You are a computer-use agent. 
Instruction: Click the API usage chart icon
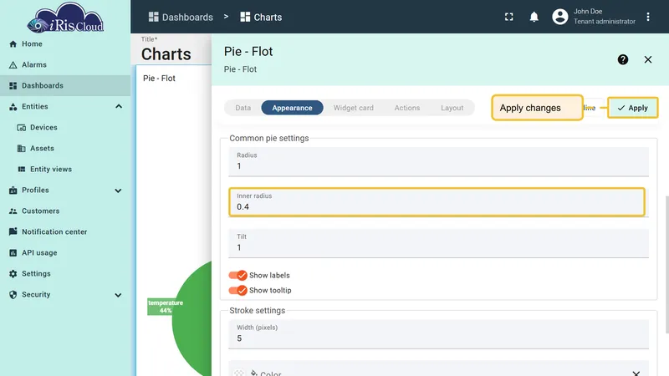[x=13, y=253]
